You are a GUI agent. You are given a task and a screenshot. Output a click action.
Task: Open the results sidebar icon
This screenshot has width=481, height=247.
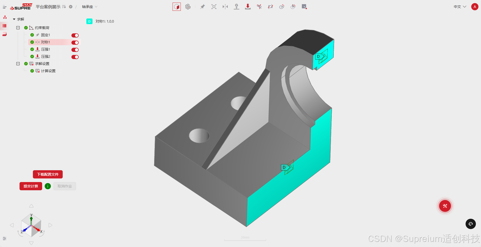(x=5, y=34)
